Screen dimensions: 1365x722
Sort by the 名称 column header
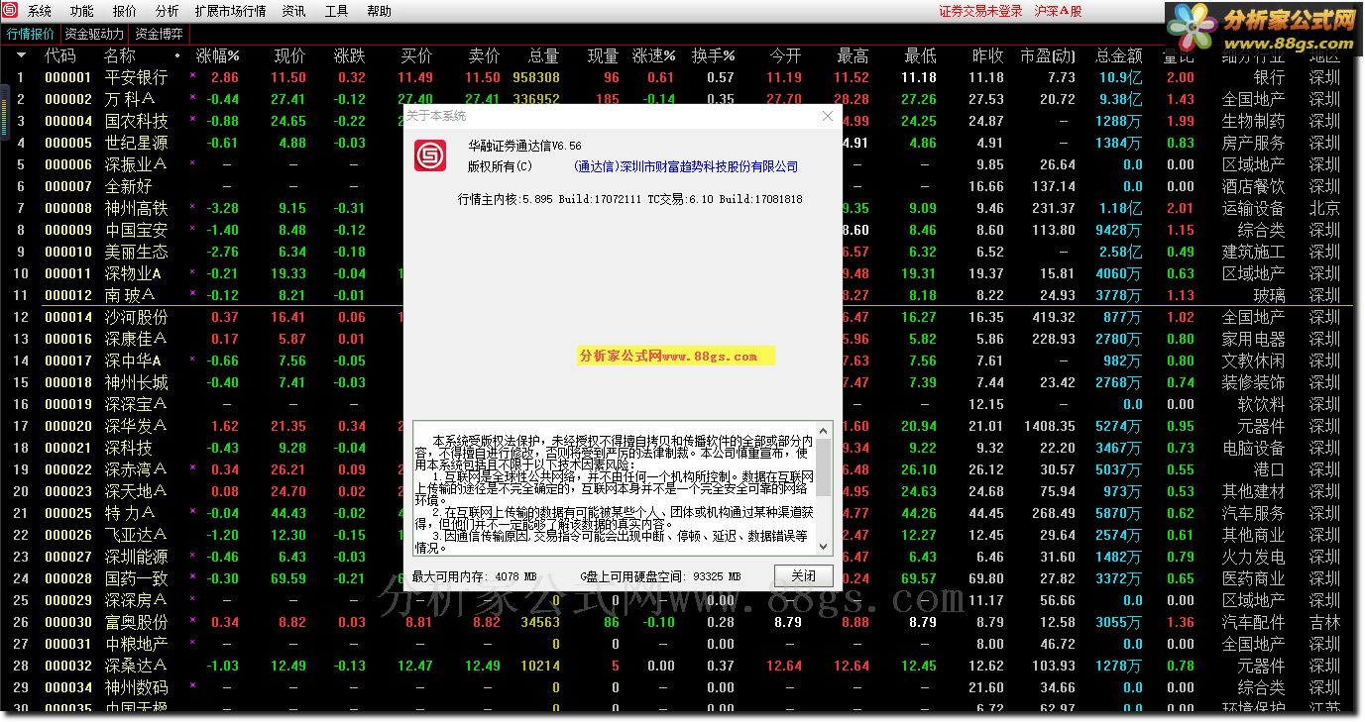120,55
